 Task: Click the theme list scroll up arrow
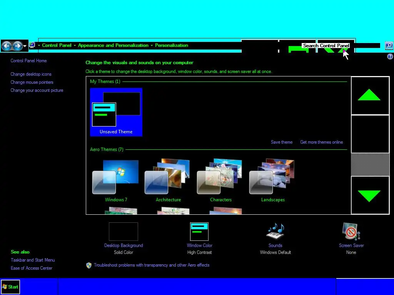pos(370,96)
